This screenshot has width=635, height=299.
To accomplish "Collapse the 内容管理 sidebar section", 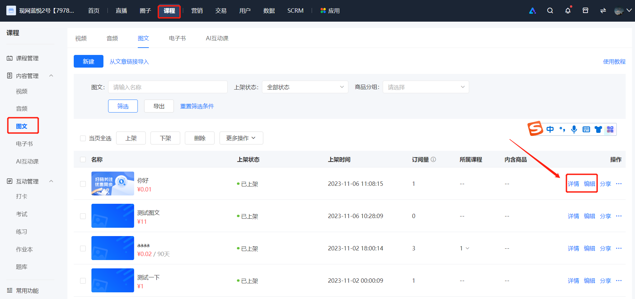I will click(x=51, y=76).
